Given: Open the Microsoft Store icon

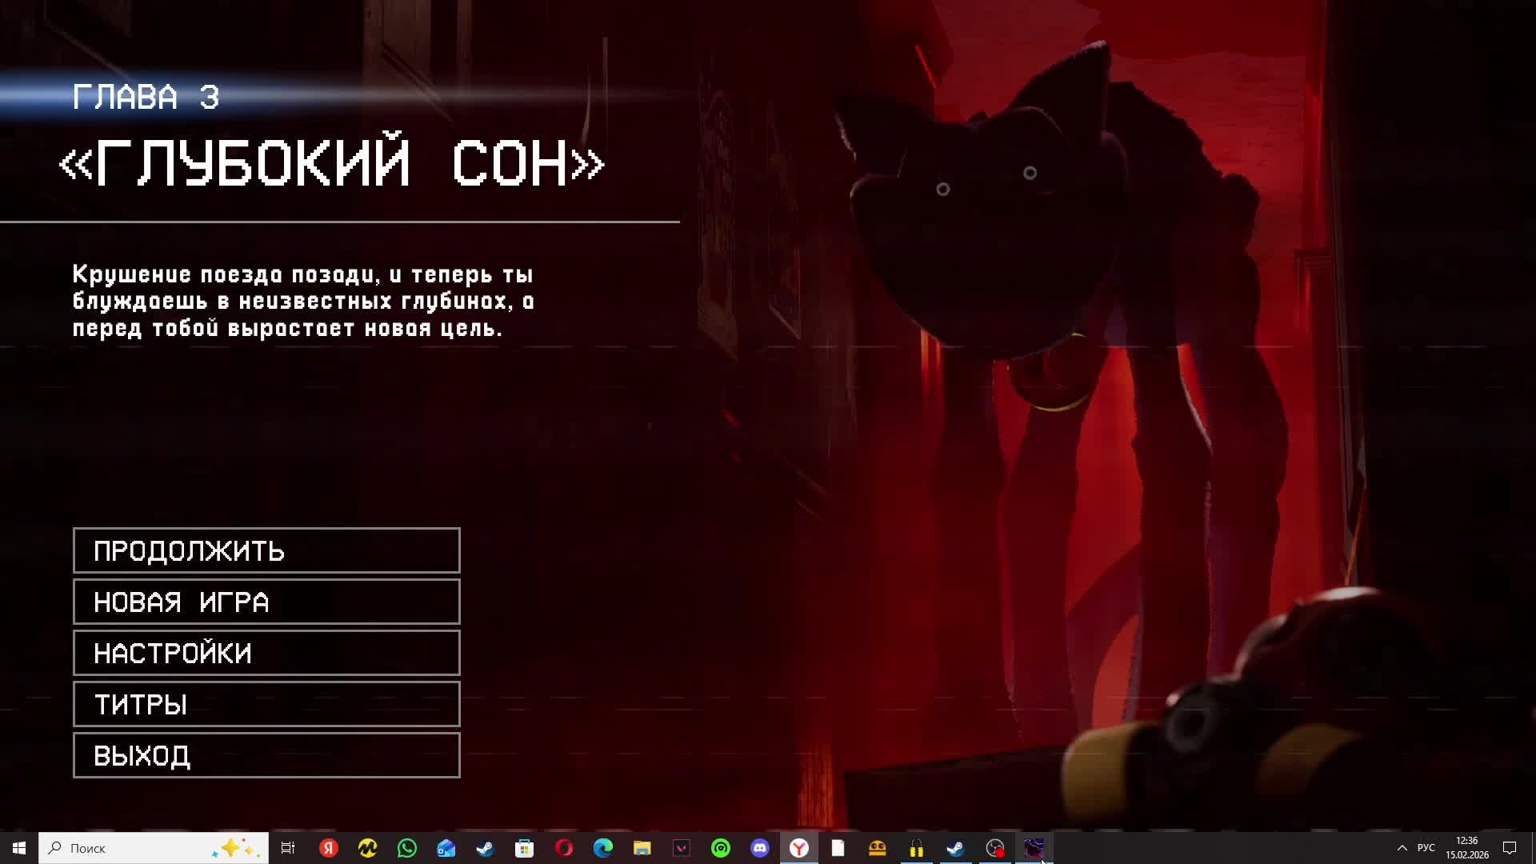Looking at the screenshot, I should 525,848.
